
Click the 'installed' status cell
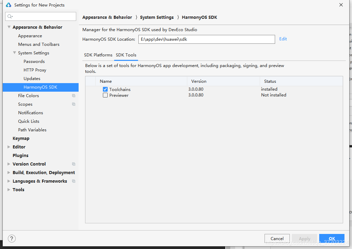click(269, 89)
